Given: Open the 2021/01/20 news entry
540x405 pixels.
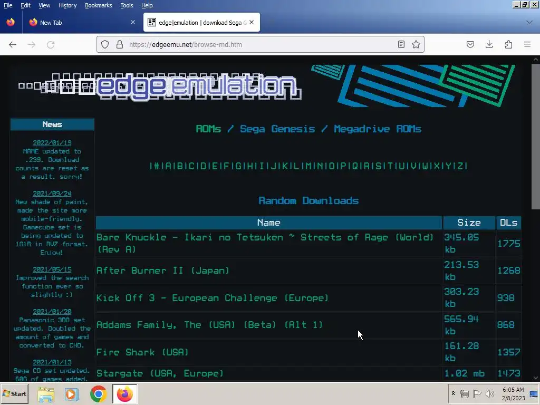Looking at the screenshot, I should (x=52, y=311).
